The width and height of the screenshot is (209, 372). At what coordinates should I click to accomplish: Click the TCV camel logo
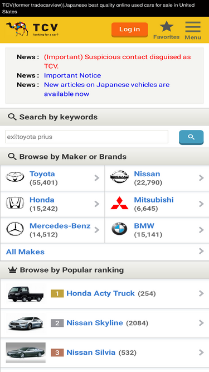click(32, 29)
